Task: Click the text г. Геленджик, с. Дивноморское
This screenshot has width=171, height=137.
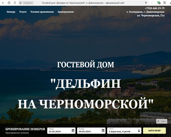Action: pos(145,12)
